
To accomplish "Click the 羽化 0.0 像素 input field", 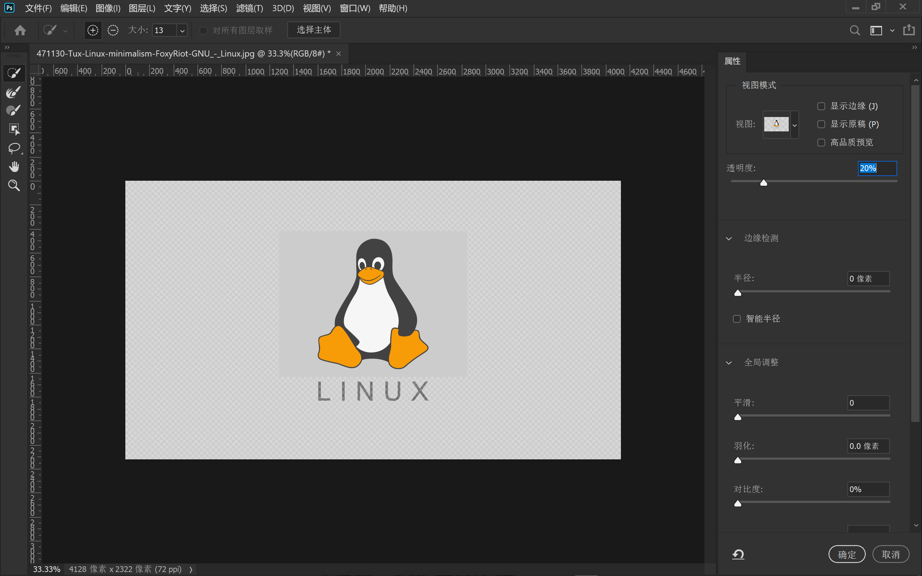I will [x=868, y=446].
